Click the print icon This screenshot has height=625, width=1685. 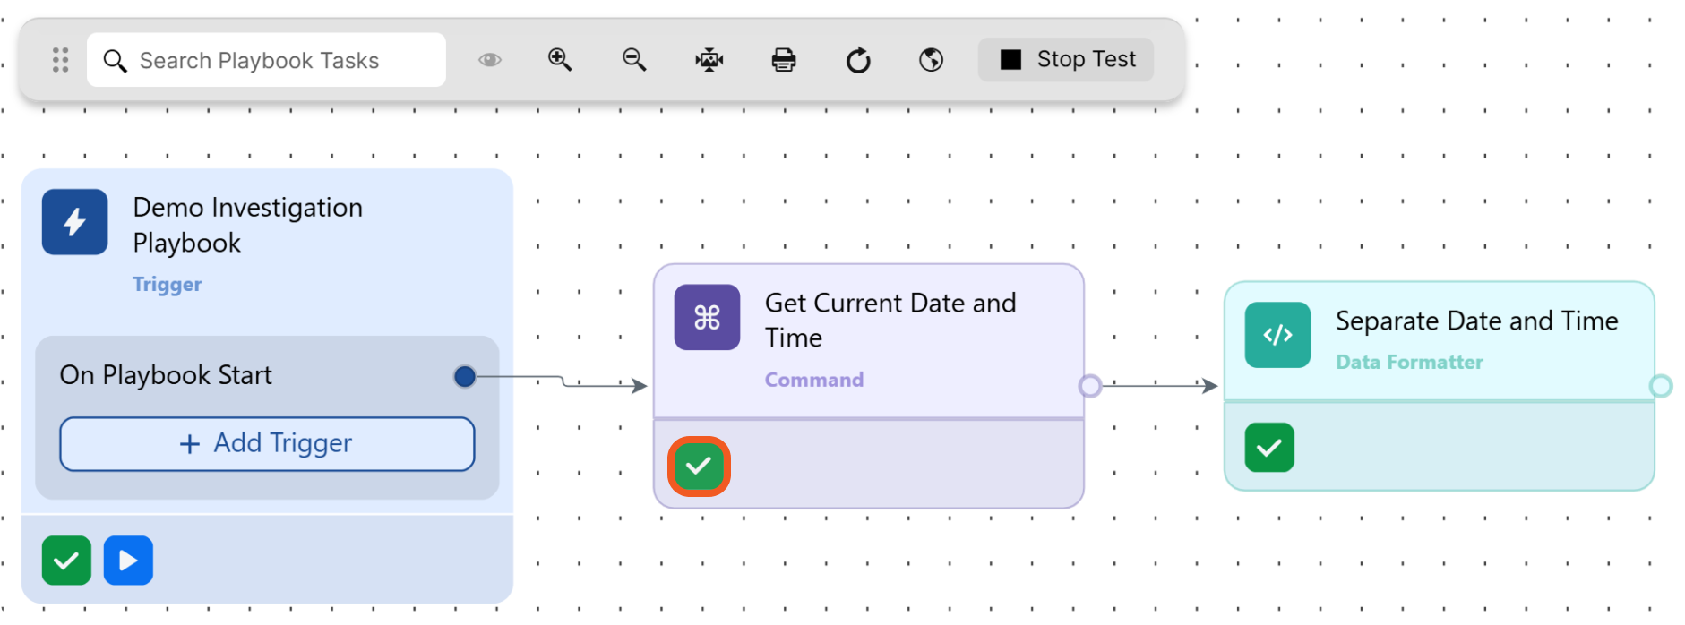point(784,60)
